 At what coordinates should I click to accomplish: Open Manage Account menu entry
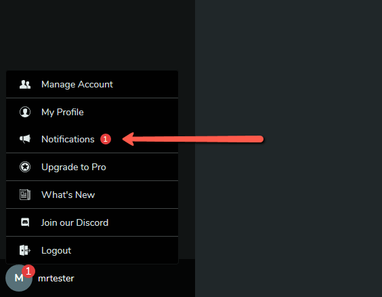pyautogui.click(x=92, y=84)
